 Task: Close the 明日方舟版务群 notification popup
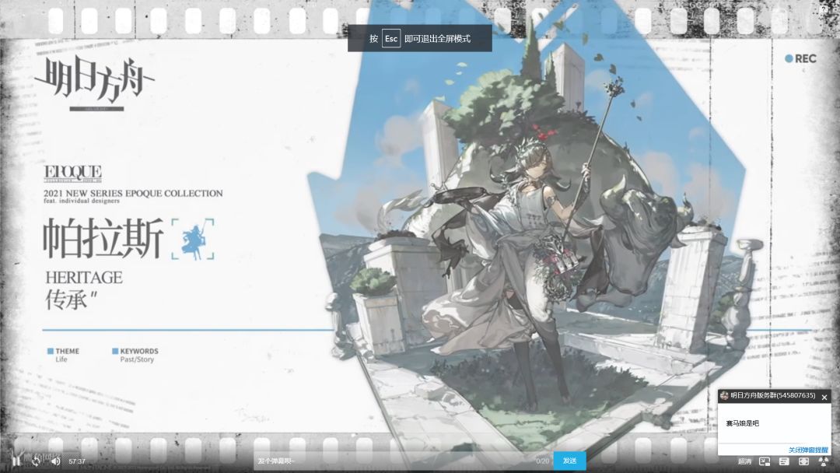click(x=824, y=397)
